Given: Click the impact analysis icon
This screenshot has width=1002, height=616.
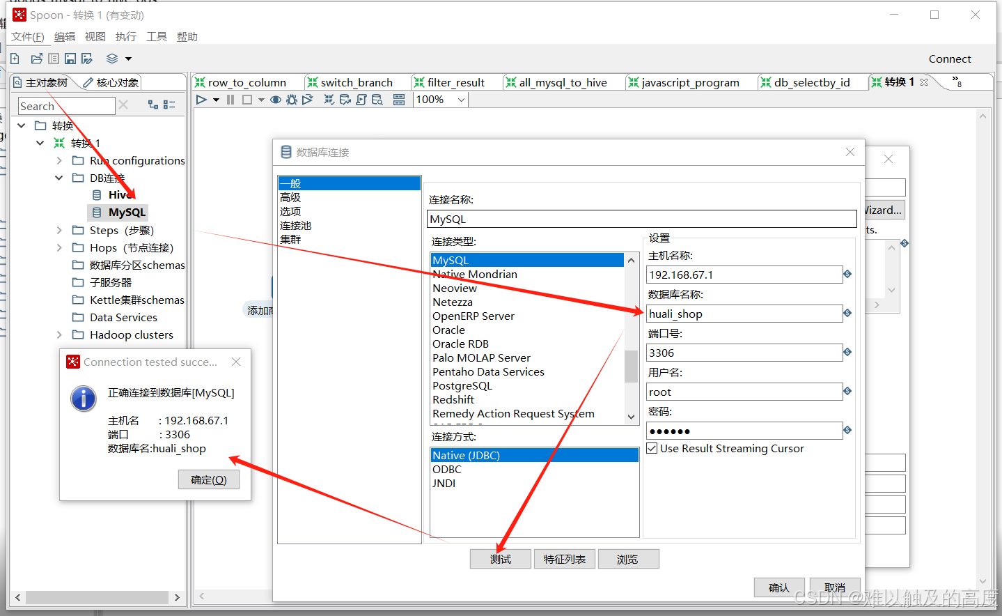Looking at the screenshot, I should pos(345,100).
